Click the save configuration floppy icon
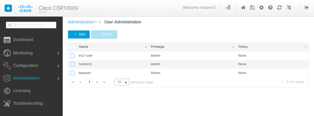The height and width of the screenshot is (116, 314). point(252,8)
